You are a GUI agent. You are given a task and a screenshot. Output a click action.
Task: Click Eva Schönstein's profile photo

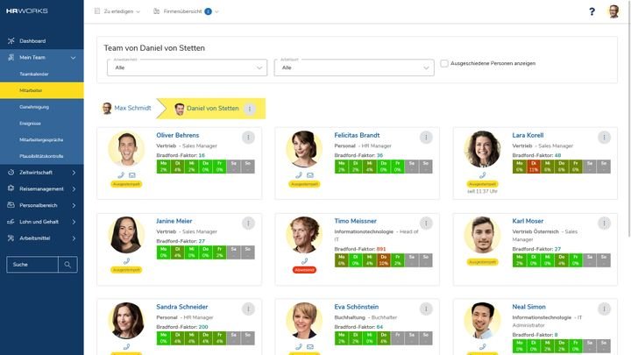coord(304,321)
